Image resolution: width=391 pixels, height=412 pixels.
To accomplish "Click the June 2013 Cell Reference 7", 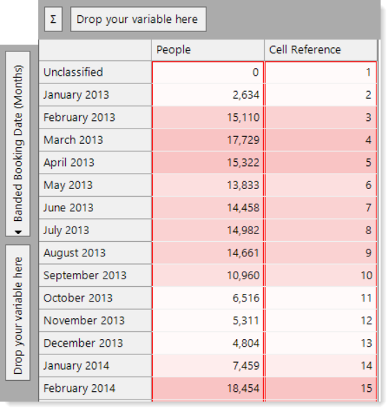I will (x=321, y=208).
